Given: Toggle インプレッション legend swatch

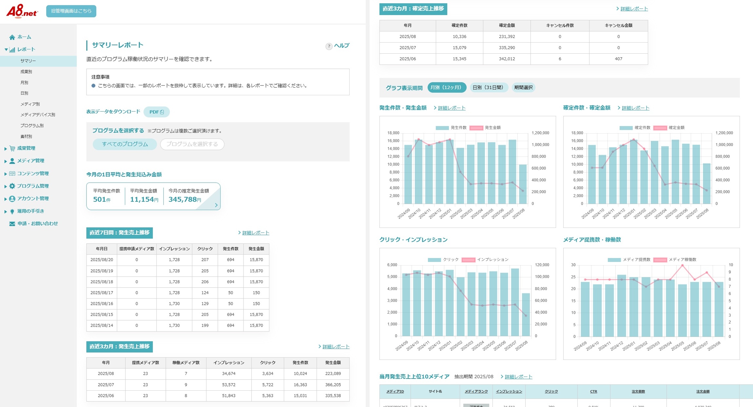Looking at the screenshot, I should 468,260.
